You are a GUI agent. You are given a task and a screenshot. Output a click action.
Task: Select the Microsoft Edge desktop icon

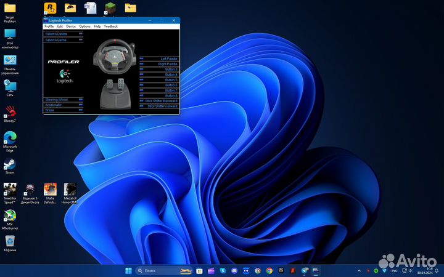tap(10, 137)
